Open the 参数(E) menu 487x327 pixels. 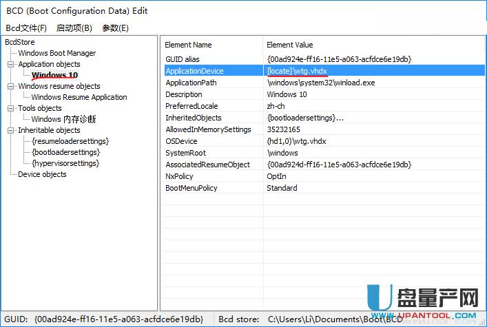click(115, 28)
